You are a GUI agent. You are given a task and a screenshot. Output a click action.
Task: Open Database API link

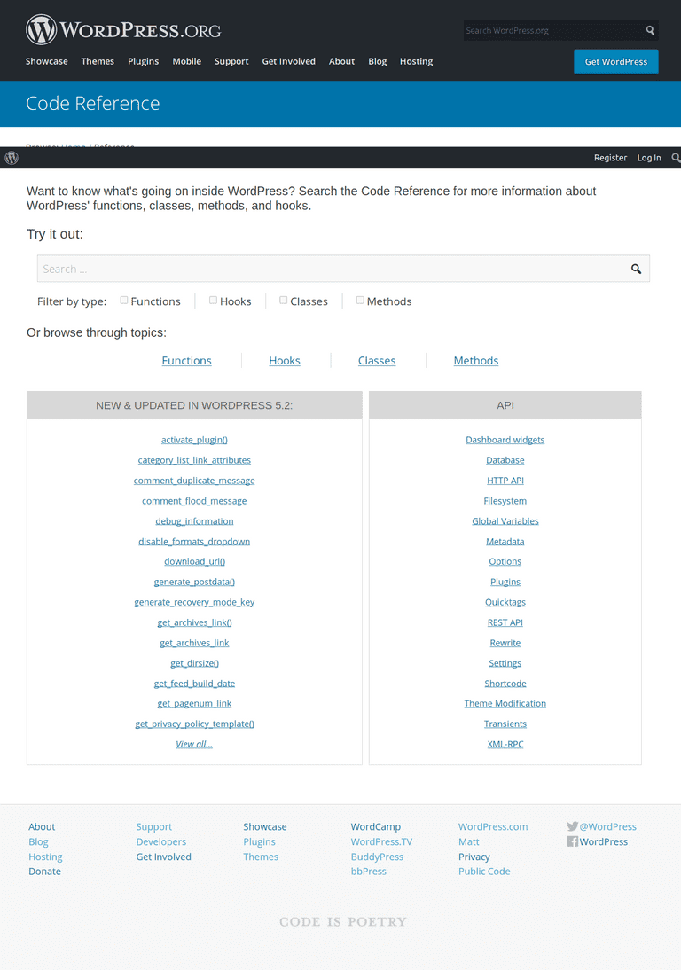point(505,460)
